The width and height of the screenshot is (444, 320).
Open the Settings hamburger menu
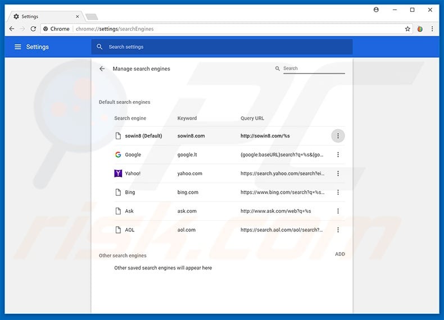point(17,47)
